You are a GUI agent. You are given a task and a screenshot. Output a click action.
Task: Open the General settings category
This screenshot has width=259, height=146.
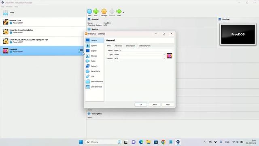pos(94,41)
